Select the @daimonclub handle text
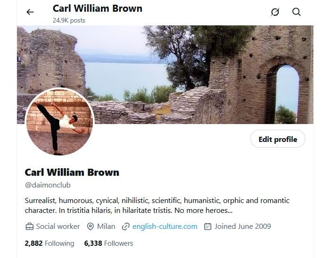Image resolution: width=328 pixels, height=258 pixels. (x=48, y=185)
